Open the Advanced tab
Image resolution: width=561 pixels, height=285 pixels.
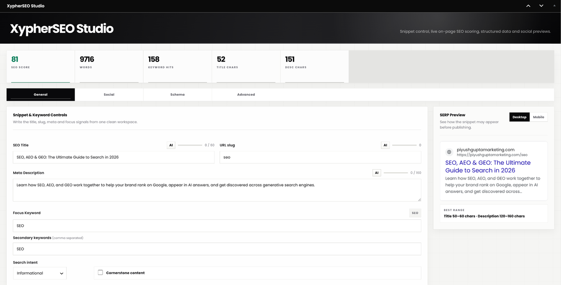[x=246, y=94]
